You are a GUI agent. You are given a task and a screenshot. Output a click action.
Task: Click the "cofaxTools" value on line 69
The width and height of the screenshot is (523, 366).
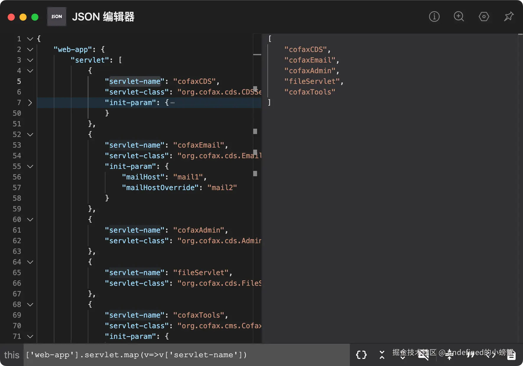pyautogui.click(x=199, y=315)
